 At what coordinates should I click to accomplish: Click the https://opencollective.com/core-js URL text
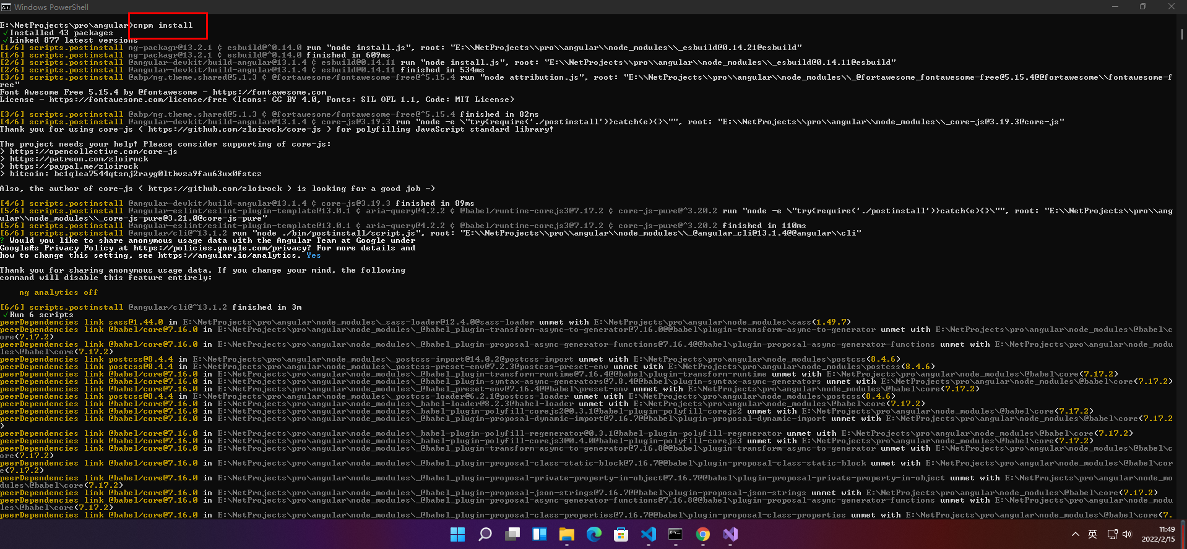point(93,151)
